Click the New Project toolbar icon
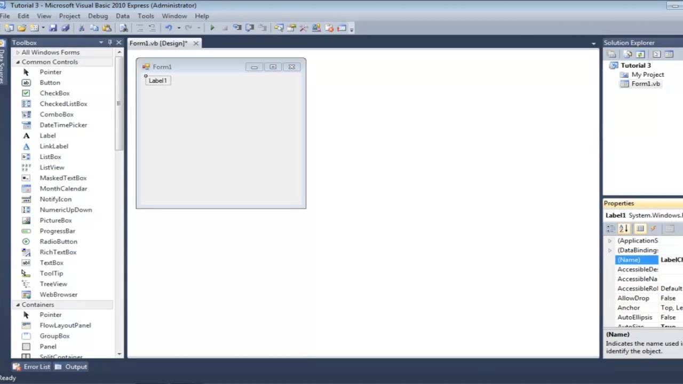Screen dimensions: 683x384 click(9, 28)
